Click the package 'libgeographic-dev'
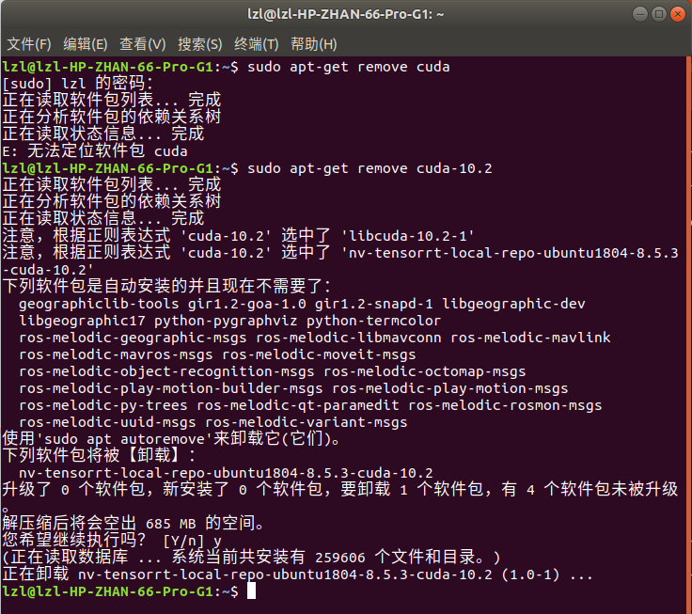The width and height of the screenshot is (692, 614). (x=513, y=304)
